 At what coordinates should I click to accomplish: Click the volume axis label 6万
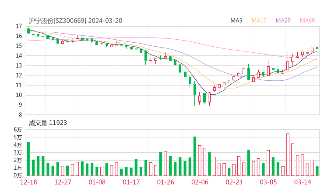pyautogui.click(x=18, y=130)
